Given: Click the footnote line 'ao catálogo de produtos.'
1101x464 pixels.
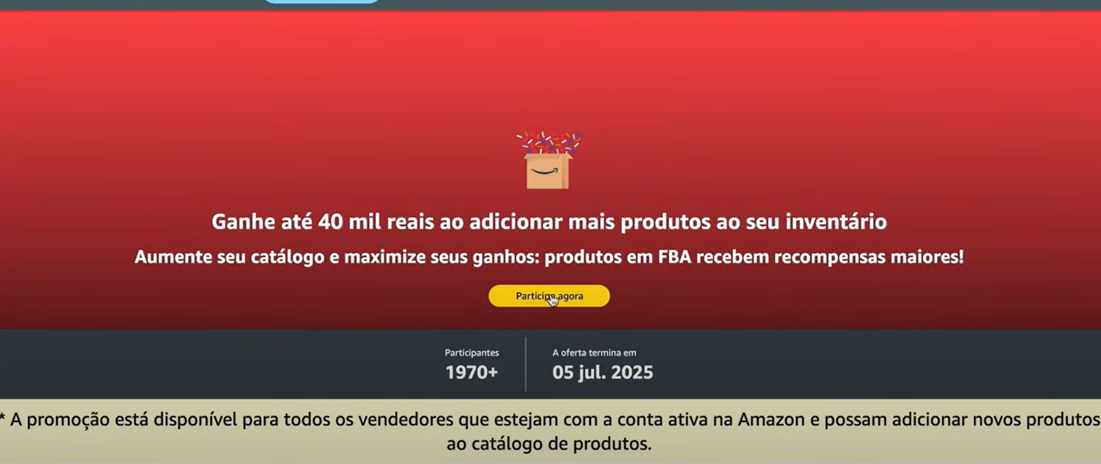Looking at the screenshot, I should (x=549, y=444).
